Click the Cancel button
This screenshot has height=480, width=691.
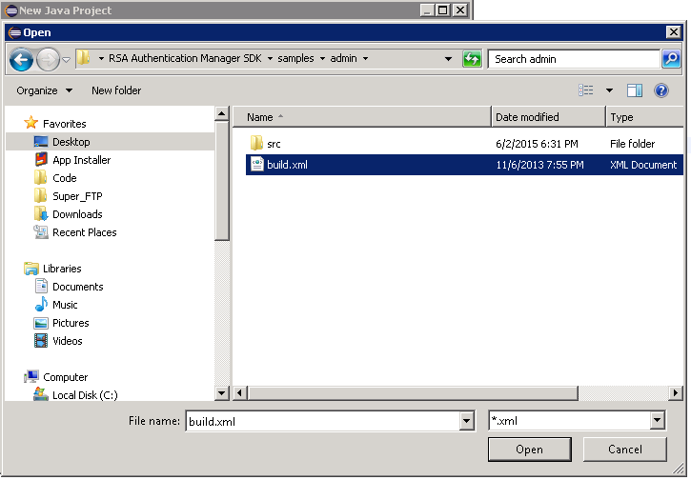624,450
